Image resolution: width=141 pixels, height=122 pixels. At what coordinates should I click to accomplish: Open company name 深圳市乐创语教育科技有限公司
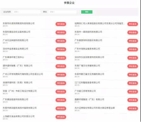(x=89, y=57)
